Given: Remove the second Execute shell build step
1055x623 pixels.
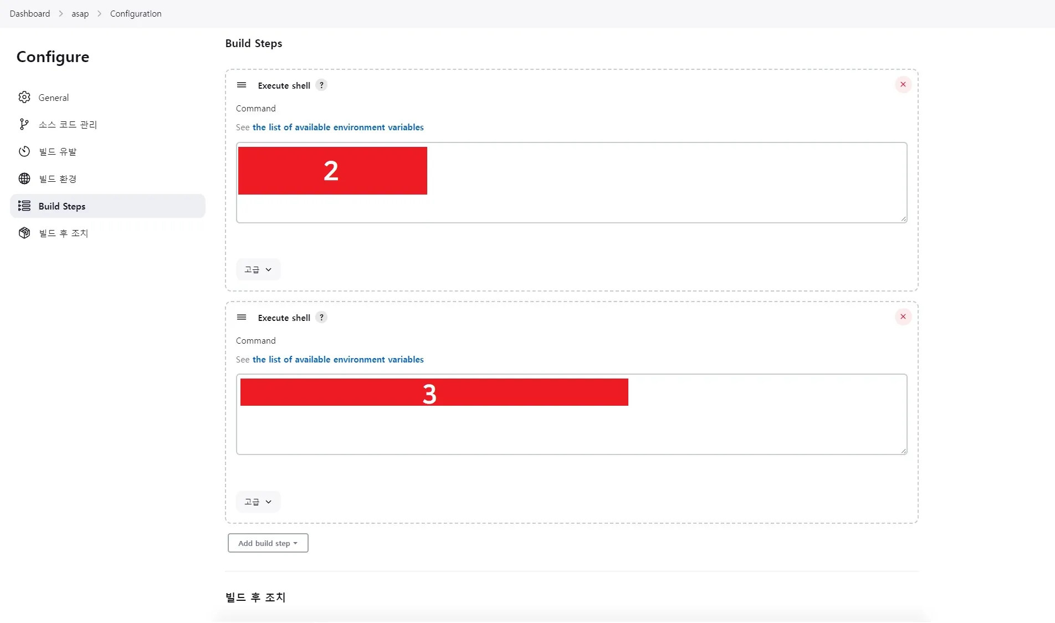Looking at the screenshot, I should [903, 317].
